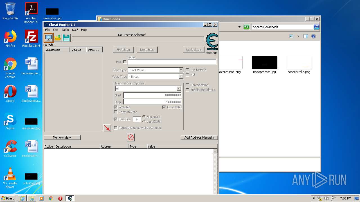Expand the Downloads address bar dropdown
This screenshot has width=360, height=202.
click(239, 27)
